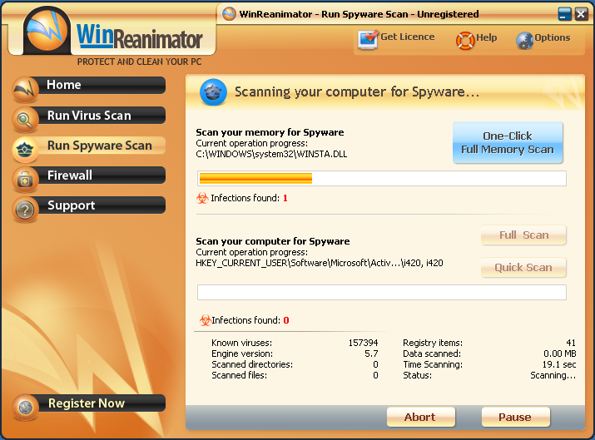595x440 pixels.
Task: Click the memory scan progress bar
Action: point(381,178)
